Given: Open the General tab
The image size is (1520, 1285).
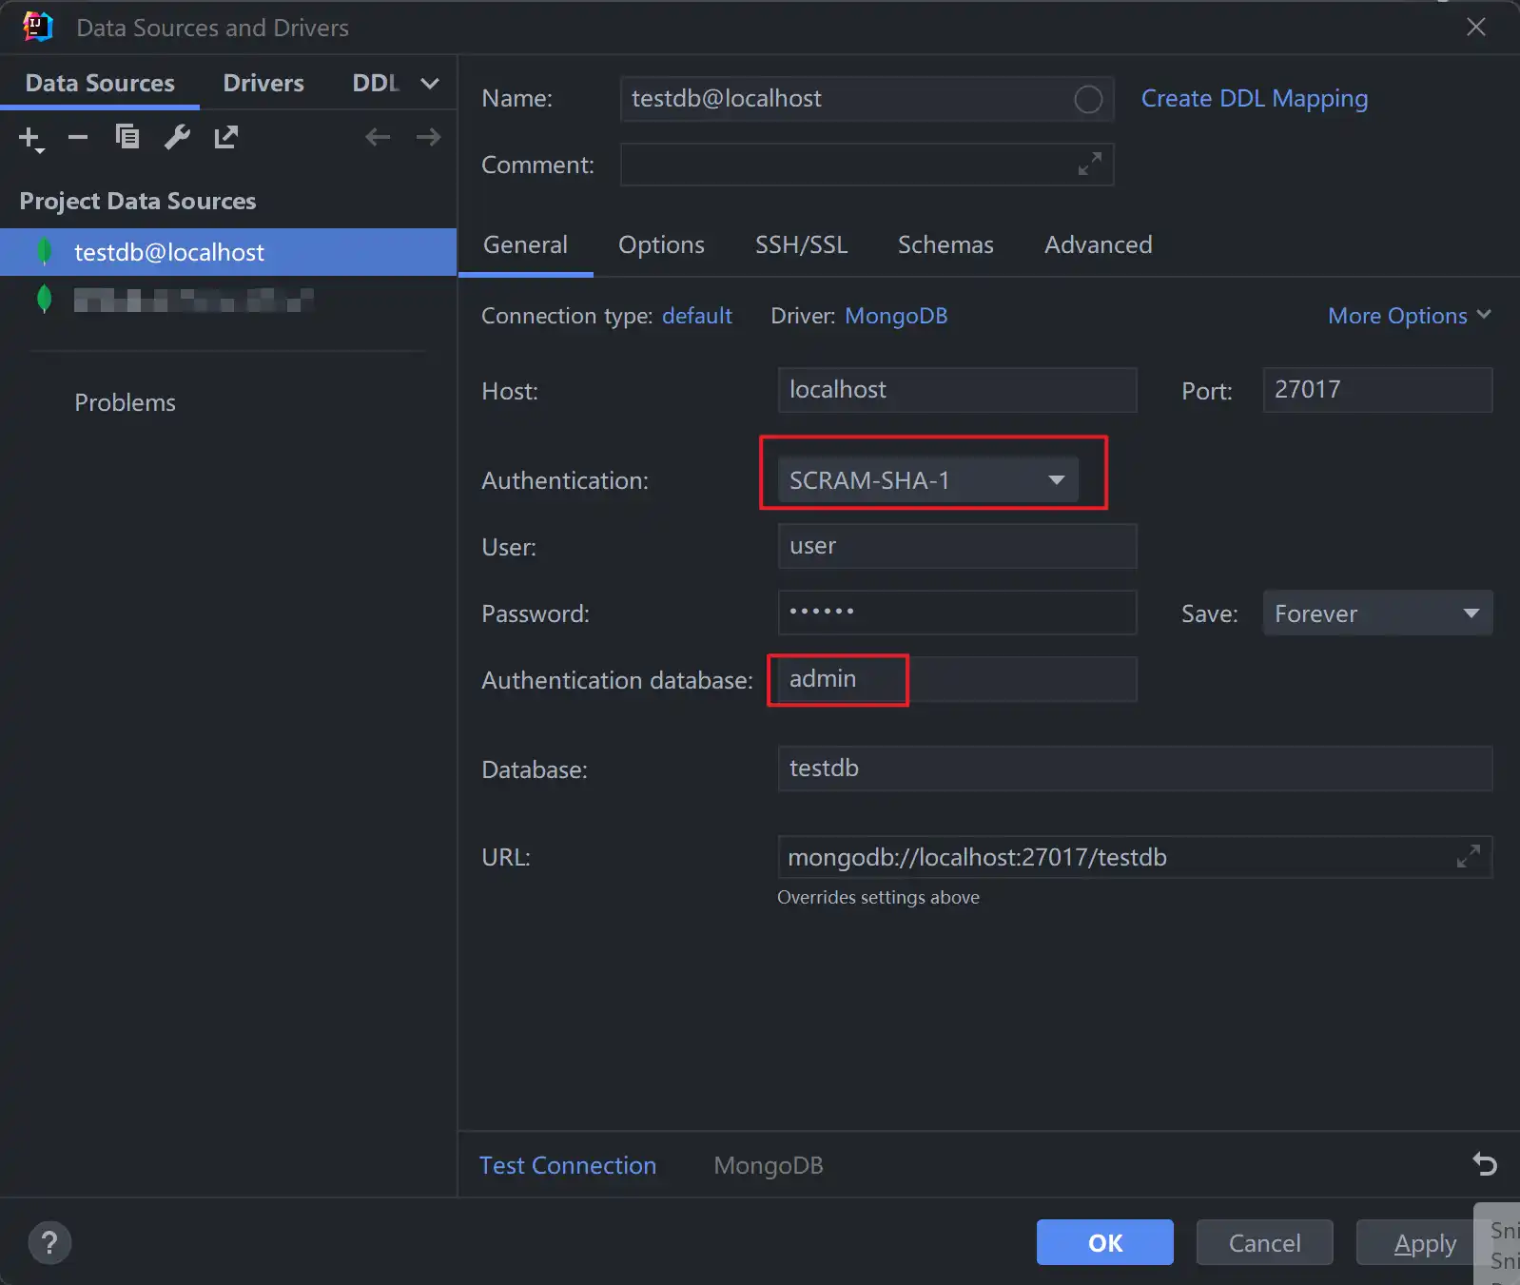Looking at the screenshot, I should pyautogui.click(x=525, y=245).
